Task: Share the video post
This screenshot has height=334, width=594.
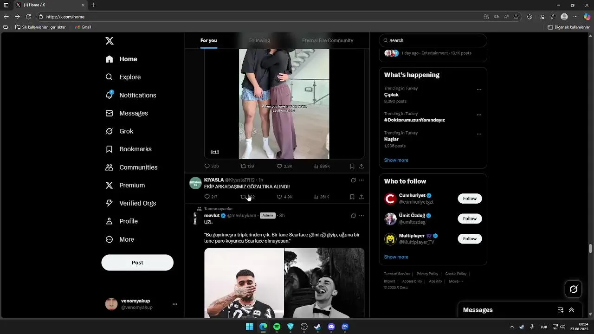Action: pyautogui.click(x=362, y=166)
